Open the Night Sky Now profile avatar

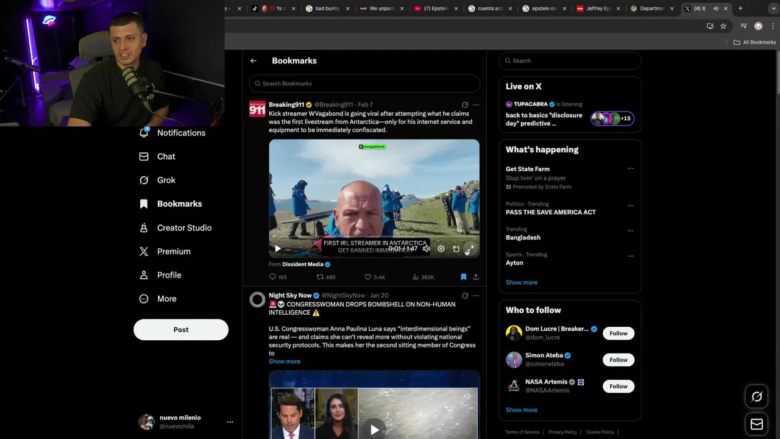pyautogui.click(x=257, y=299)
